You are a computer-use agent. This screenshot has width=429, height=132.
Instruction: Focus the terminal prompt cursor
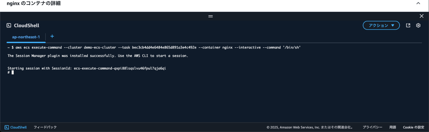13,73
